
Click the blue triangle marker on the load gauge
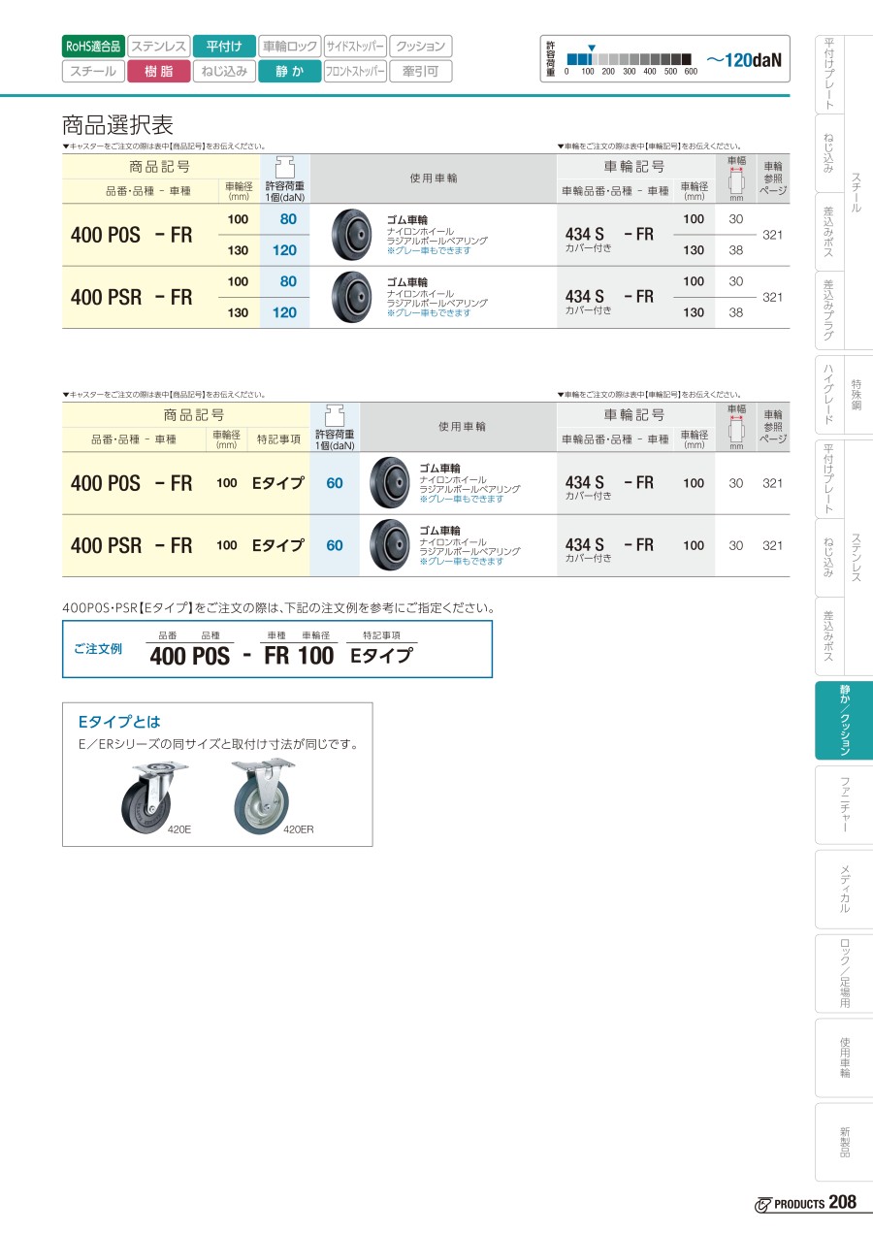593,48
